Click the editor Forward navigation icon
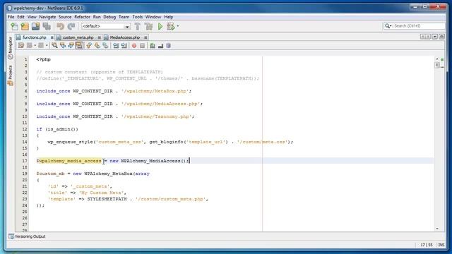Viewport: 452px width, 254px height. pos(41,45)
